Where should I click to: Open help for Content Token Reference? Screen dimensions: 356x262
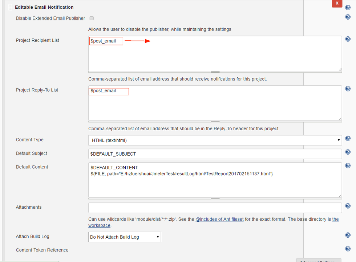coord(348,249)
